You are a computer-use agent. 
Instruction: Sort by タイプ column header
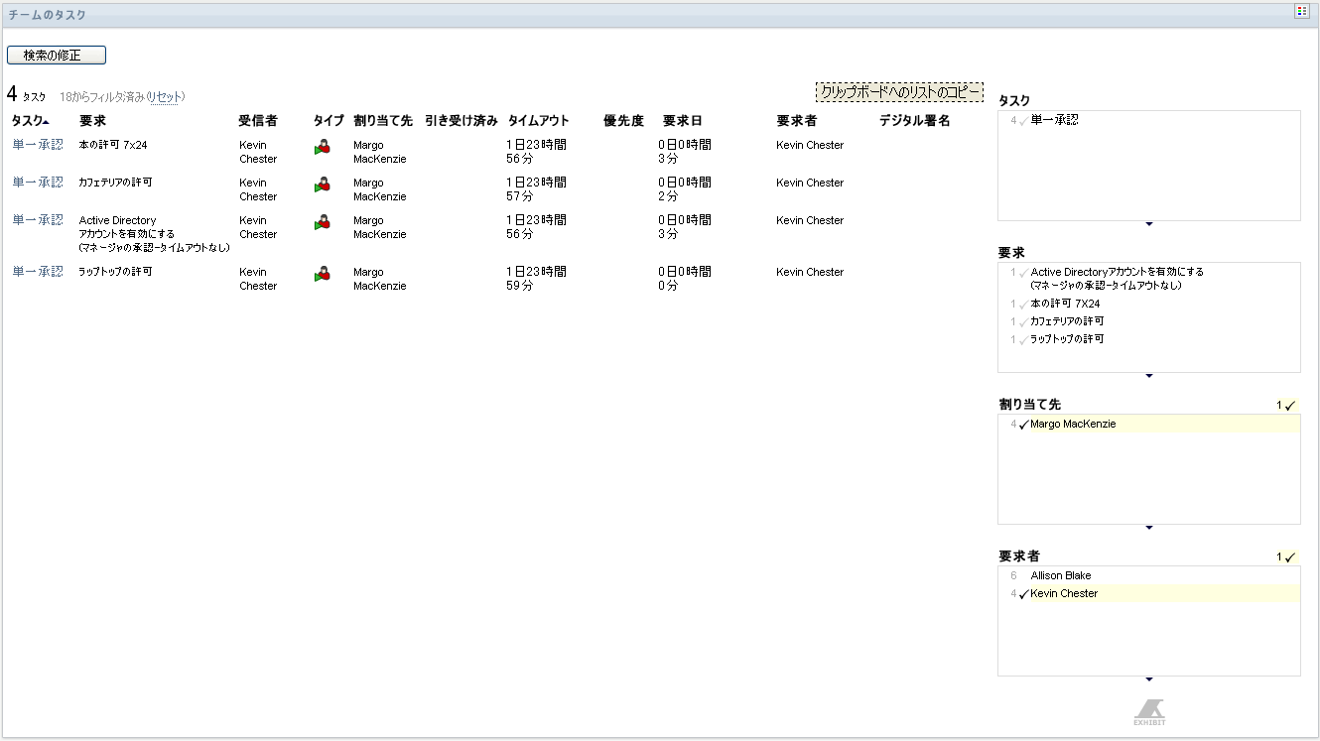point(329,121)
